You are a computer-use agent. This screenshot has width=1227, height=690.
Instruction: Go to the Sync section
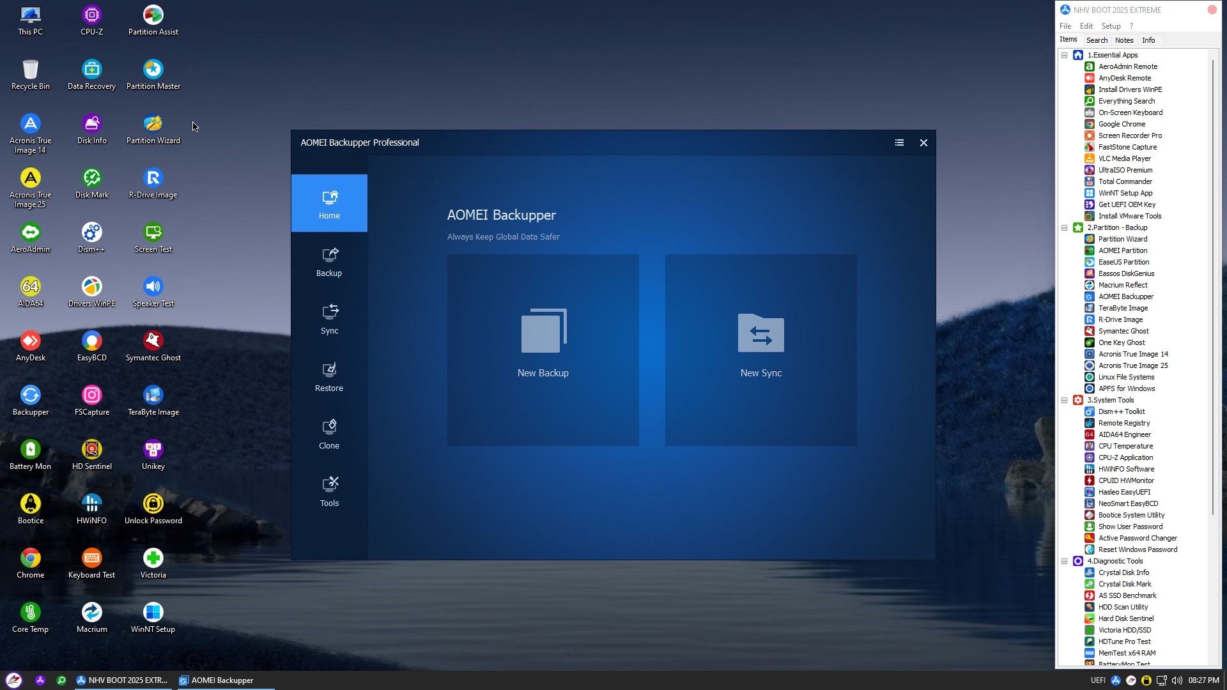(329, 319)
